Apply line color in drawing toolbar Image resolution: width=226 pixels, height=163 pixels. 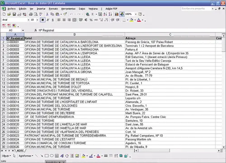click(91, 156)
